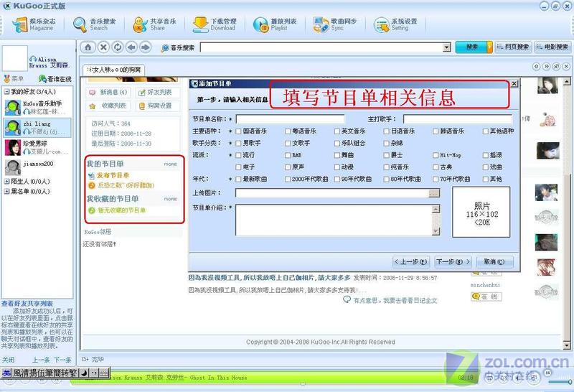Image resolution: width=574 pixels, height=392 pixels.
Task: Check the 国语音乐 checkbox
Action: pyautogui.click(x=238, y=131)
